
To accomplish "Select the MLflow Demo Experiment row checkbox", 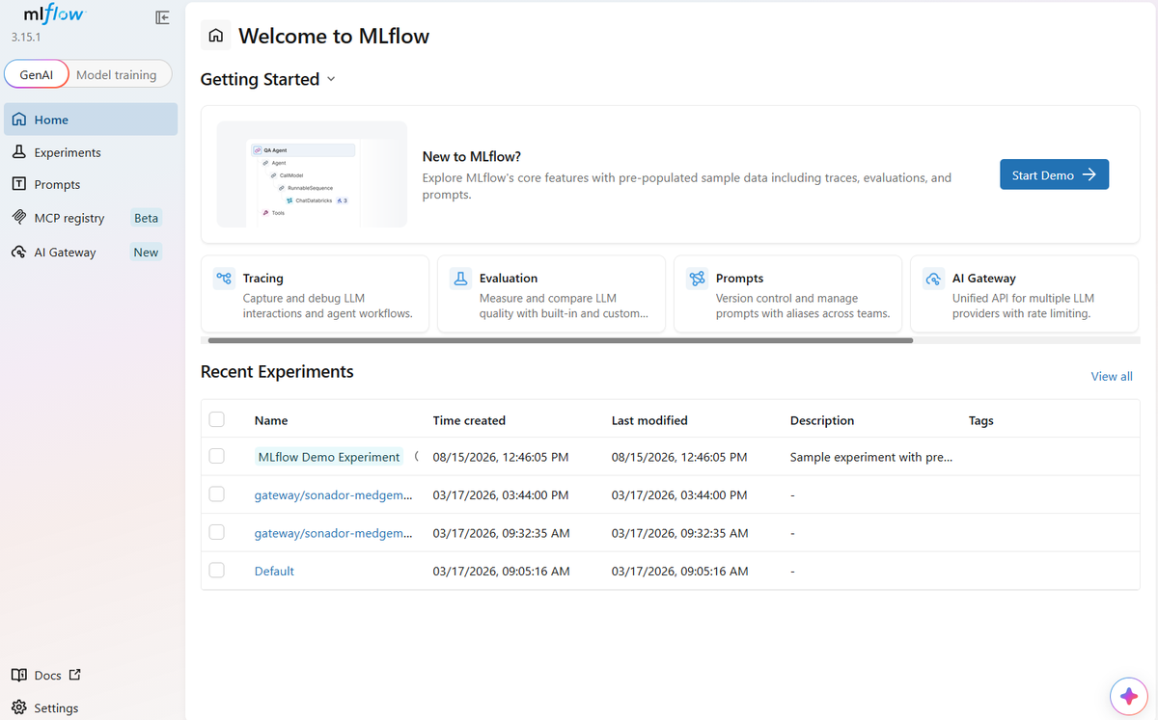I will pos(216,456).
